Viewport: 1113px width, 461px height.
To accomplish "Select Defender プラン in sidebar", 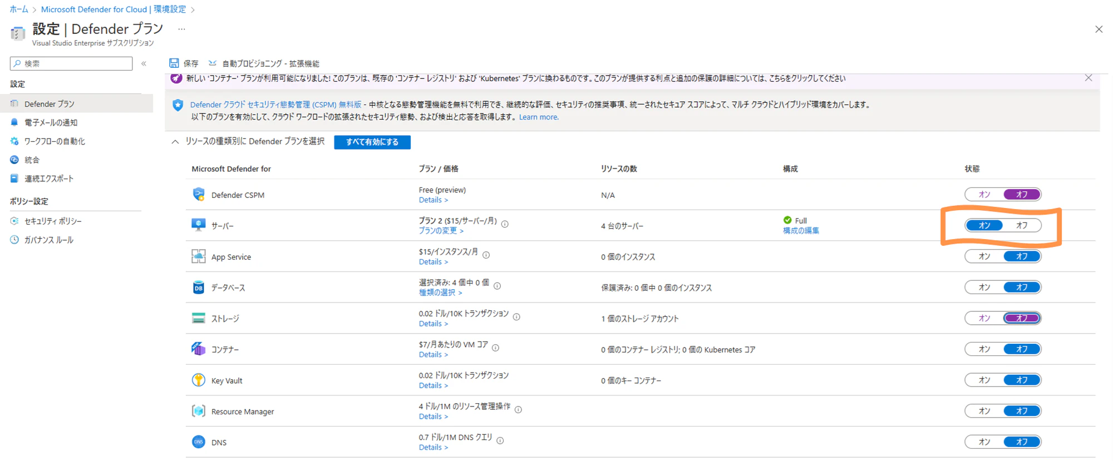I will (x=76, y=103).
